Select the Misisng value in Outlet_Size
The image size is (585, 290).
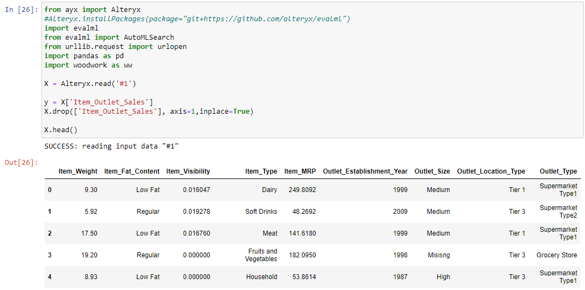[439, 255]
